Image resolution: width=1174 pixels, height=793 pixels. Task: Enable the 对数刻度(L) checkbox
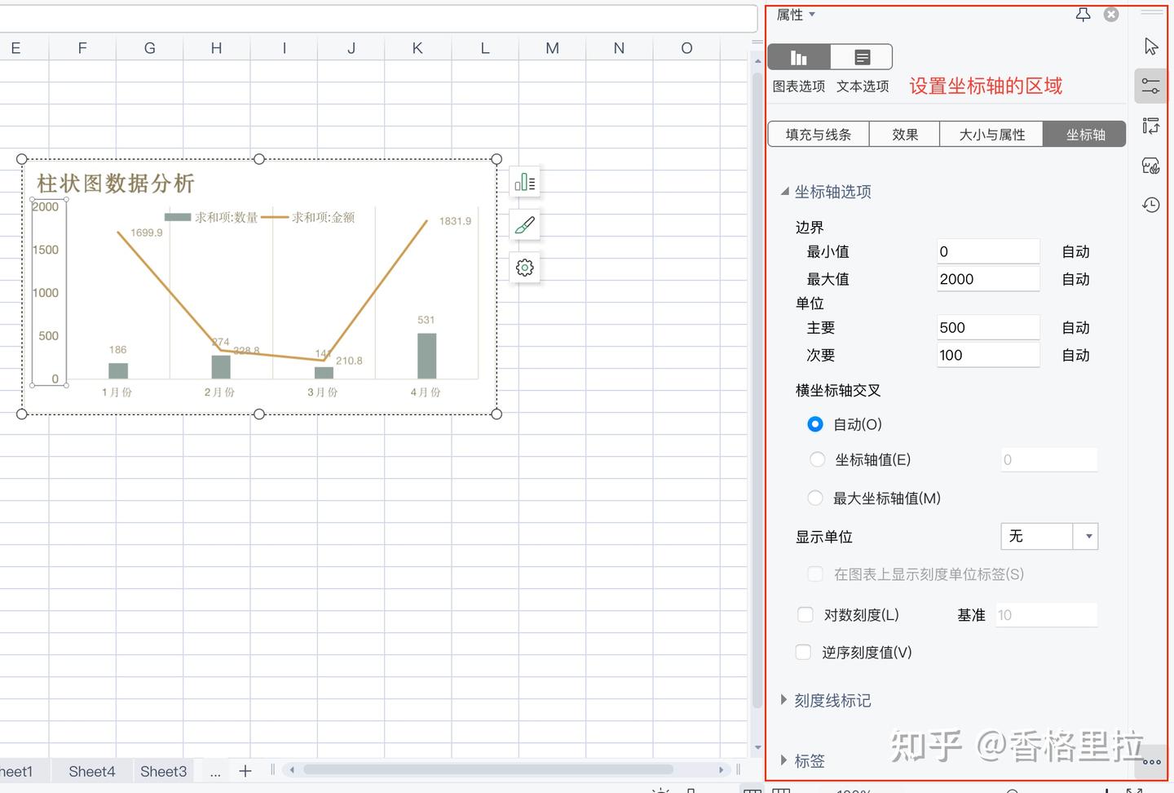[805, 614]
